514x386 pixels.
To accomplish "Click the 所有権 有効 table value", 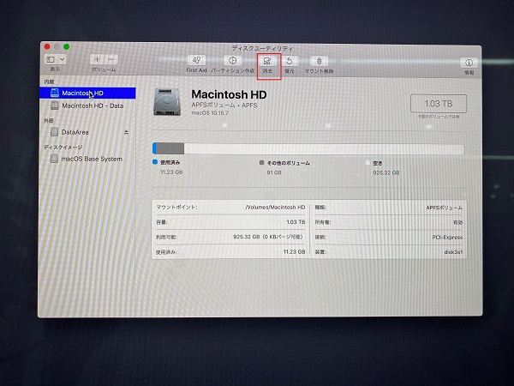I will tap(457, 222).
